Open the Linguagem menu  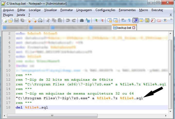coord(84,10)
